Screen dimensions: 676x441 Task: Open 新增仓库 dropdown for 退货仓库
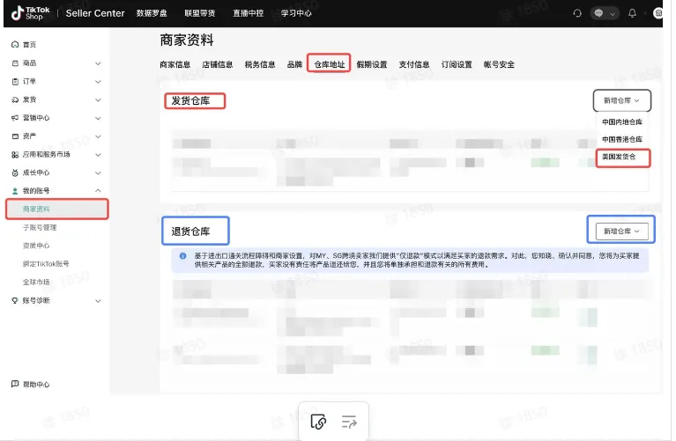tap(621, 232)
